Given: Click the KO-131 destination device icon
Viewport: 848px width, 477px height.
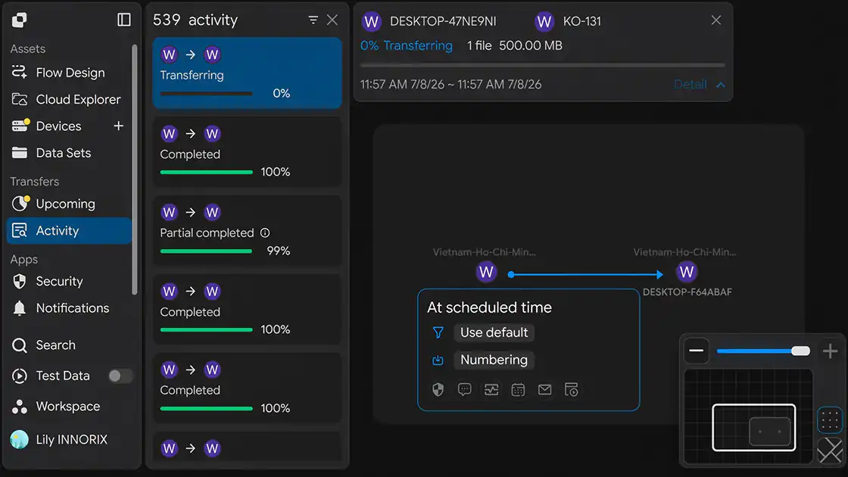Looking at the screenshot, I should pyautogui.click(x=544, y=22).
